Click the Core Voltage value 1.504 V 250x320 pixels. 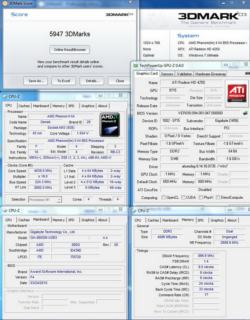[x=83, y=133]
